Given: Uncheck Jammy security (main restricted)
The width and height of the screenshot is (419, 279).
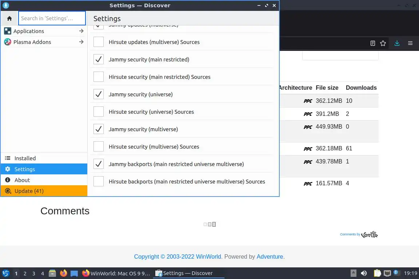Looking at the screenshot, I should point(99,59).
